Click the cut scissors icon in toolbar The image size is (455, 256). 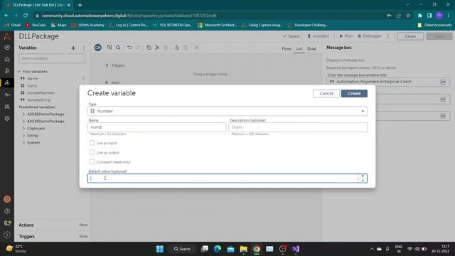pos(157,48)
